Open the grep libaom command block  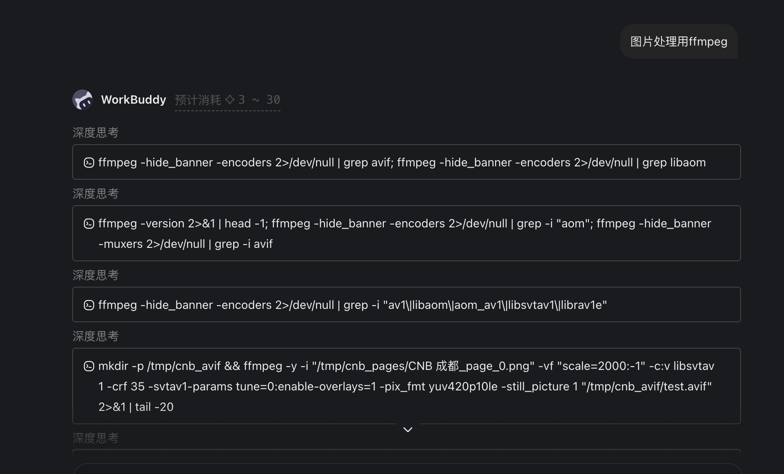pyautogui.click(x=407, y=162)
